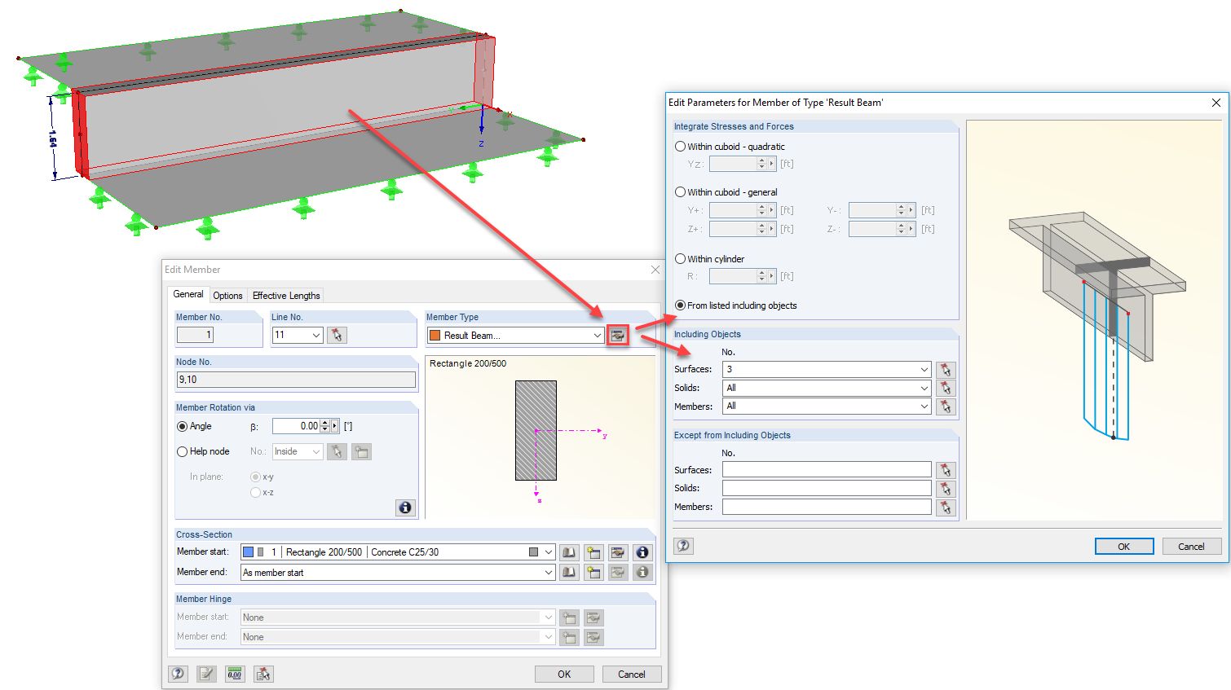
Task: Select the Within cylinder integration option
Action: tap(680, 258)
